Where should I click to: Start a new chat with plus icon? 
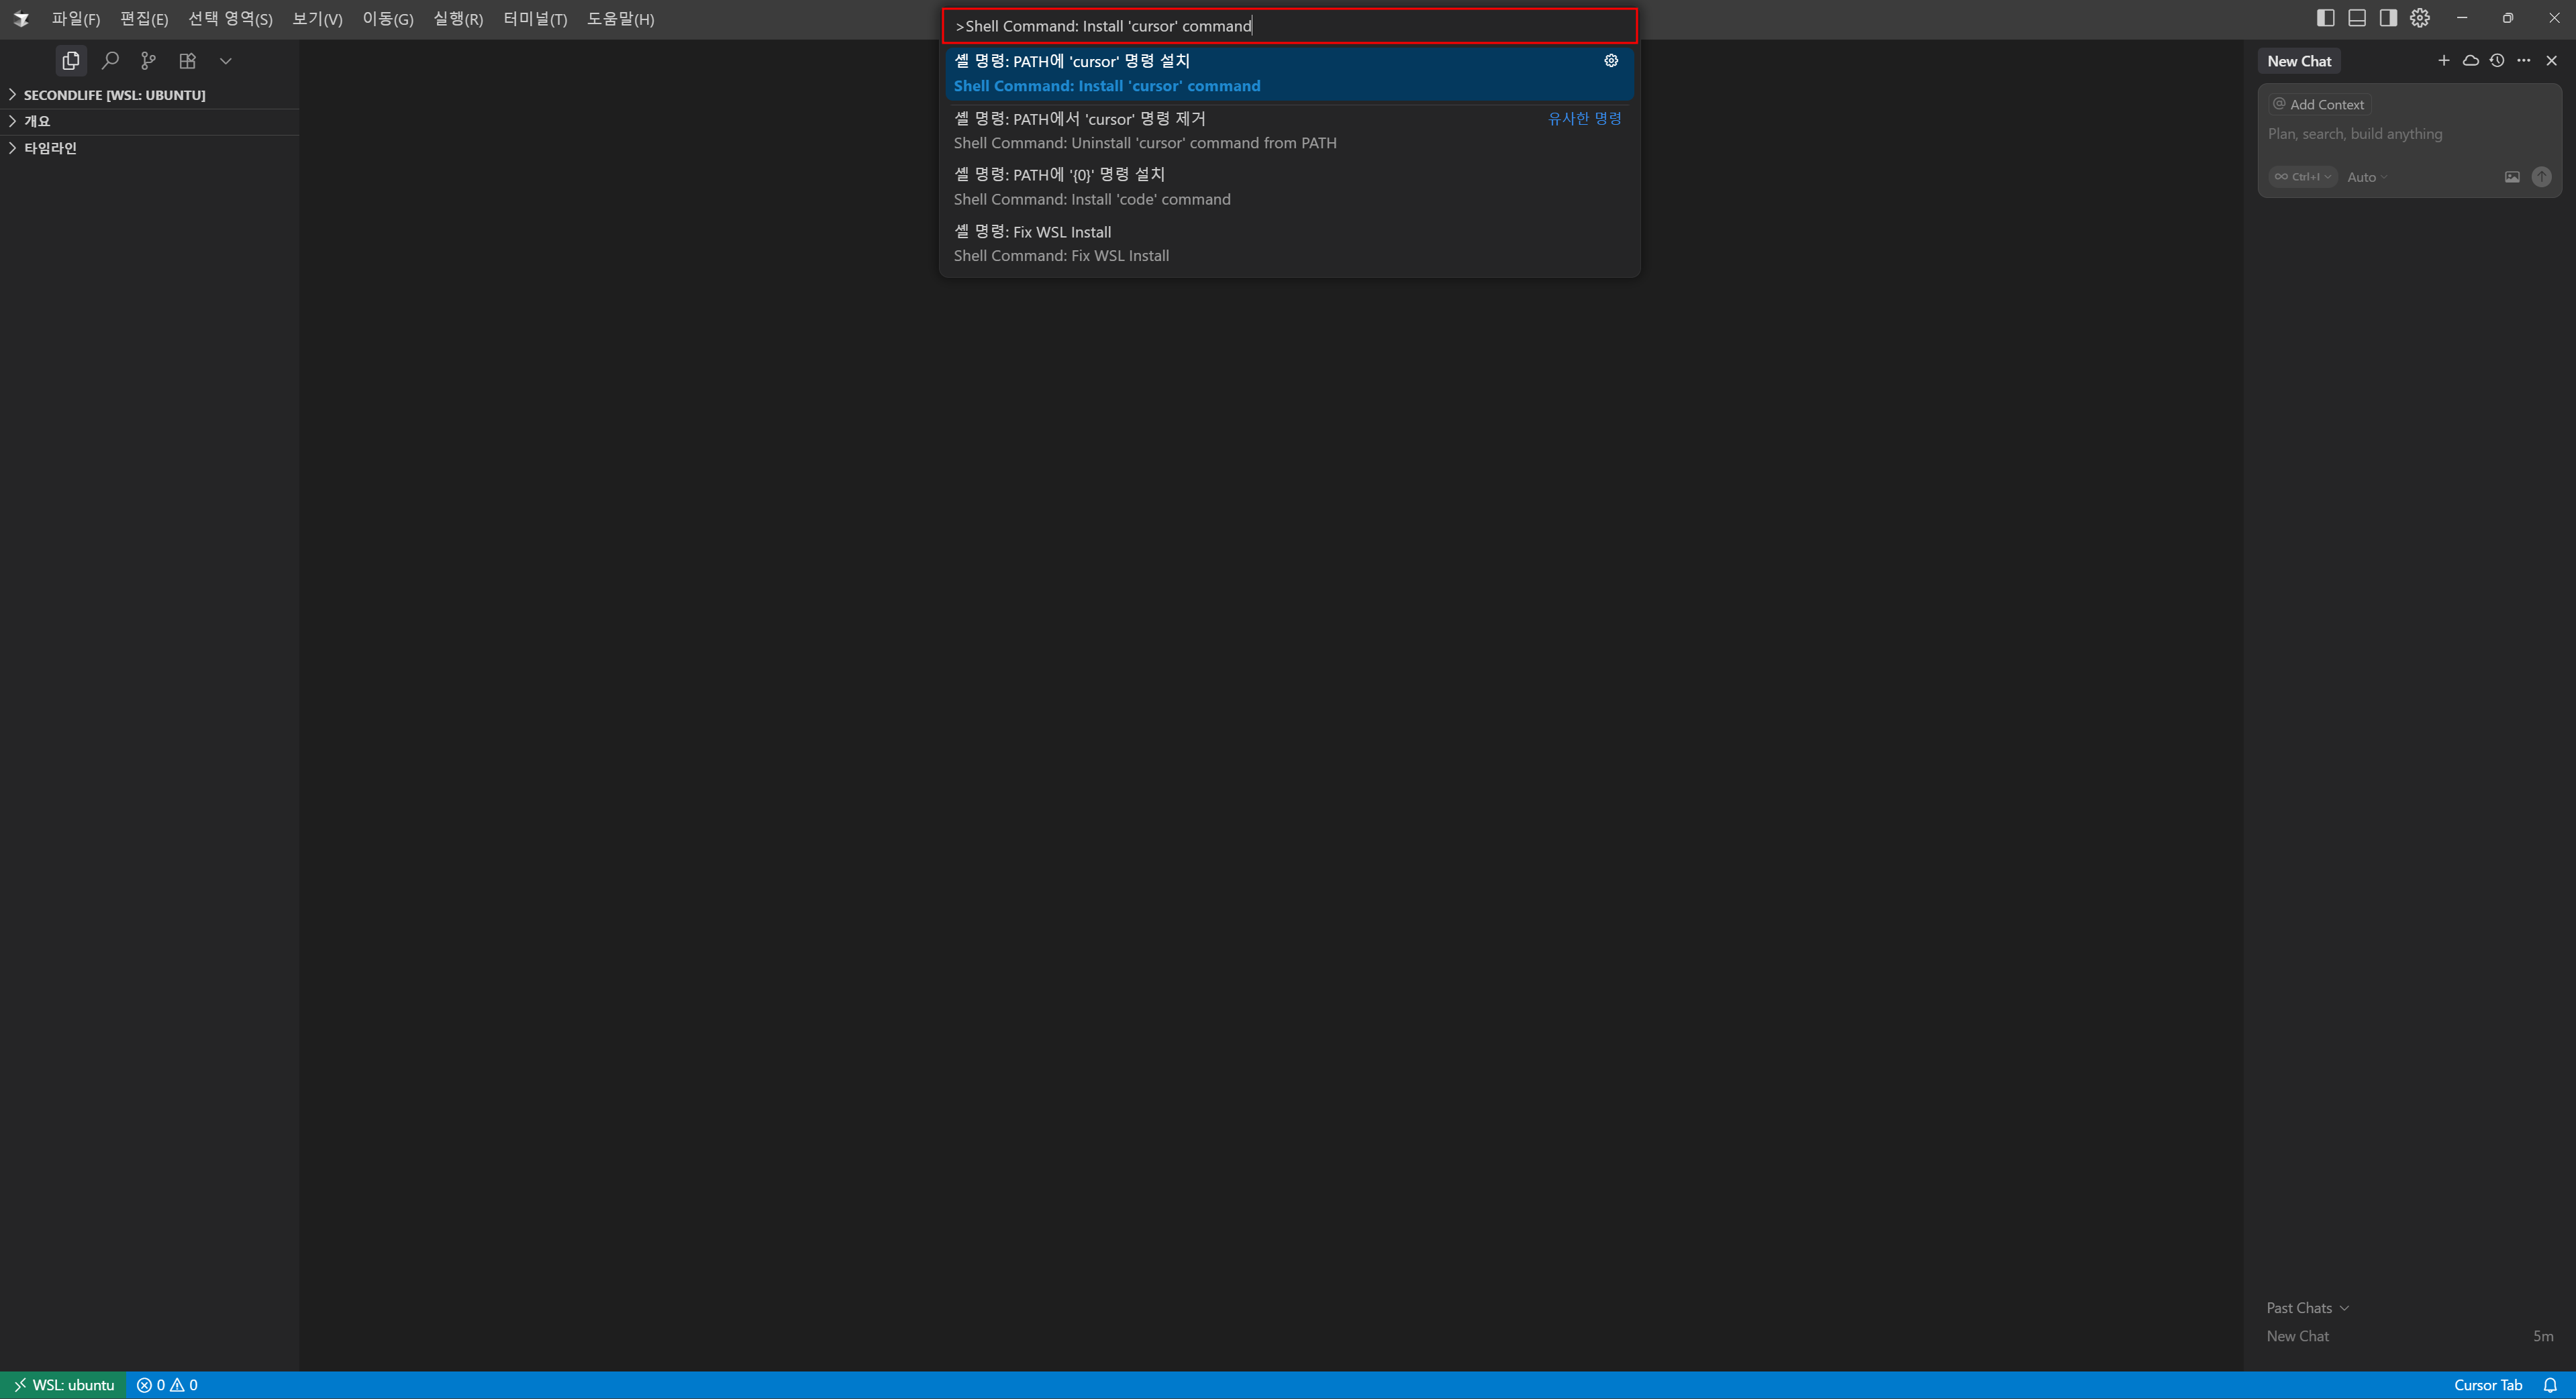(x=2443, y=61)
